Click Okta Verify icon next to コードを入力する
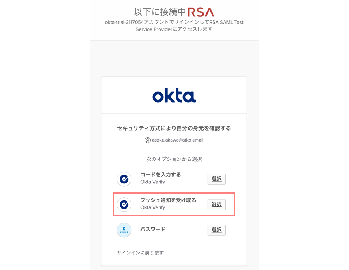349x270 pixels. coord(124,179)
